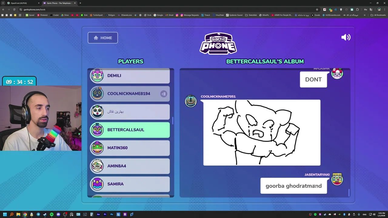Click the browser back arrow
This screenshot has height=218, width=388.
point(3,9)
